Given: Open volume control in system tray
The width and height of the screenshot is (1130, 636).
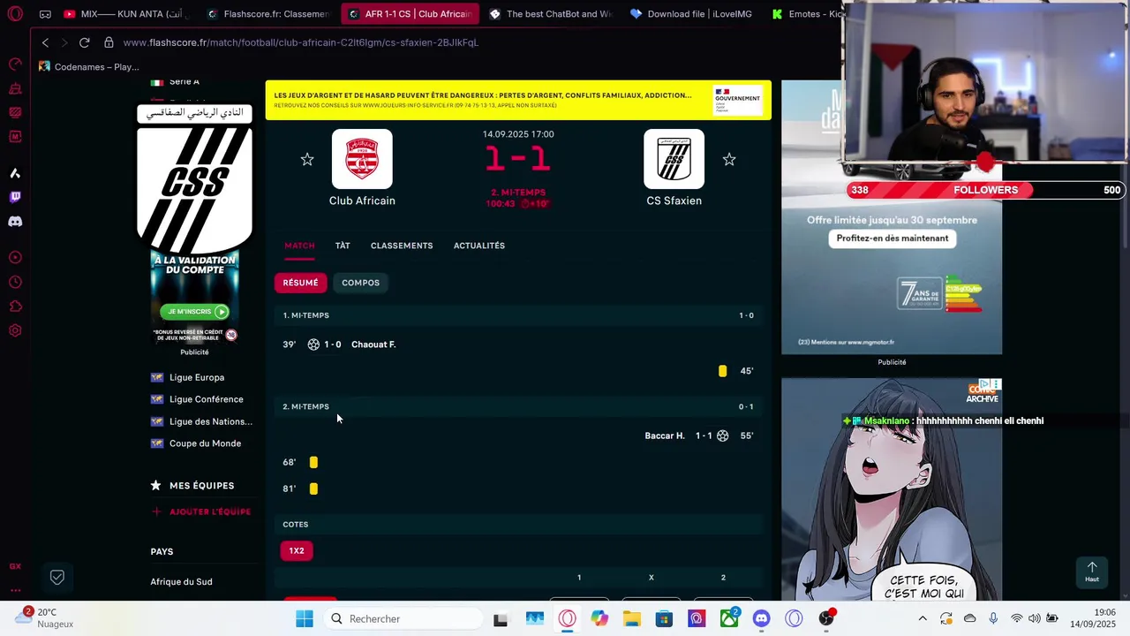Looking at the screenshot, I should coord(1034,618).
